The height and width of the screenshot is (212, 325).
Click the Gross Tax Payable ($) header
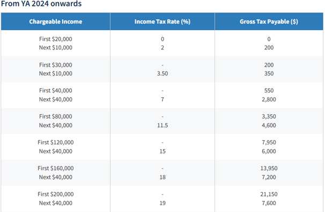click(269, 21)
